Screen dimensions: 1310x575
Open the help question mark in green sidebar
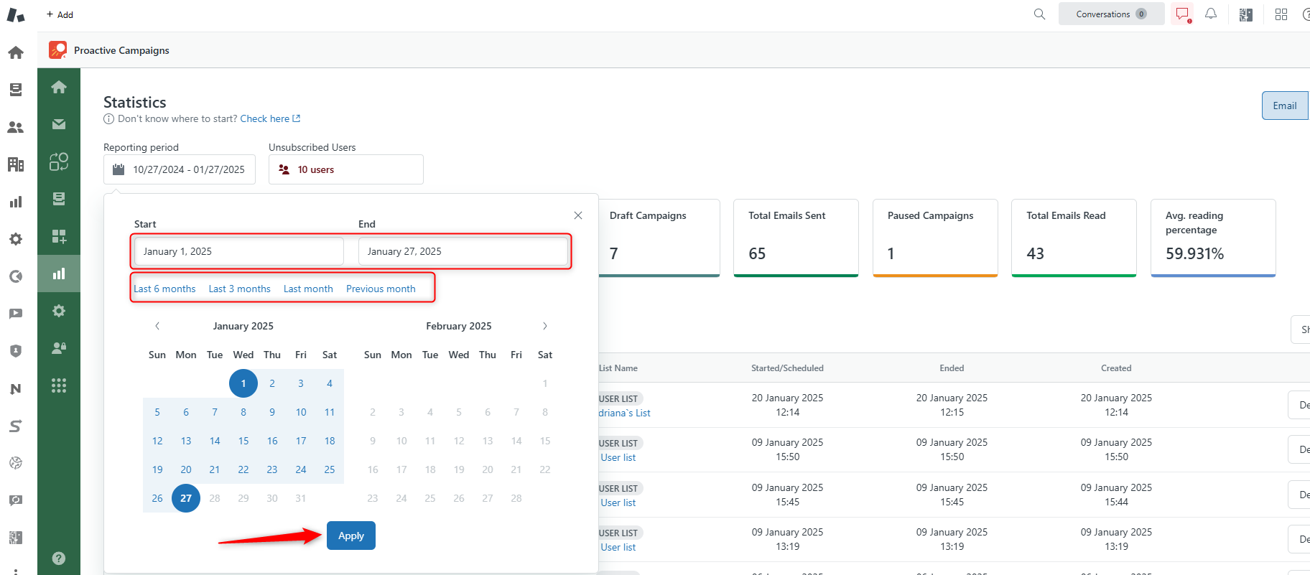(59, 558)
